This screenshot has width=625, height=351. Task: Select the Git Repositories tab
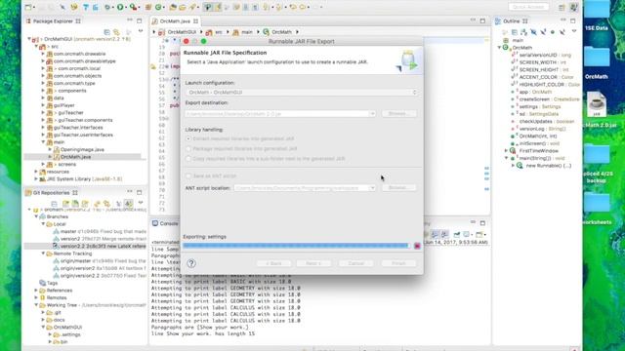tap(51, 192)
